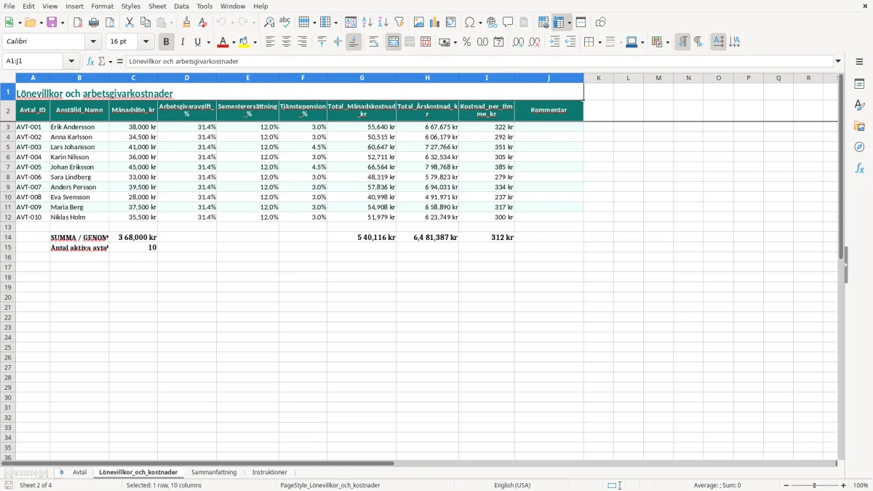The image size is (873, 491).
Task: Click the Instruktioner sheet tab
Action: pos(269,472)
